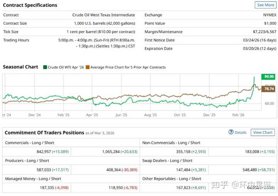This screenshot has height=196, width=278.
Task: Click the See More button
Action: tap(265, 5)
